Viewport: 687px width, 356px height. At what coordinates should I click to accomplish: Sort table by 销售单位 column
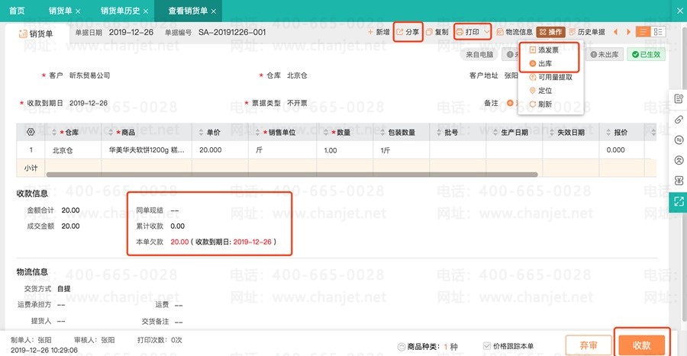click(x=257, y=132)
